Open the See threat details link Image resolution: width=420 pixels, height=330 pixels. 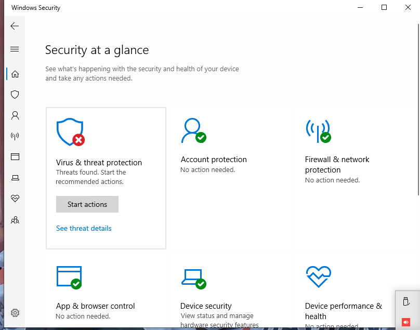tap(84, 228)
